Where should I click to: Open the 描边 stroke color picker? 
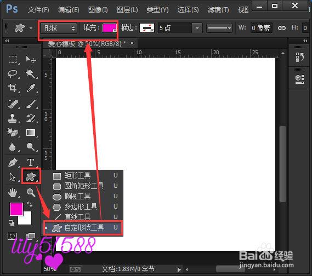tap(147, 28)
